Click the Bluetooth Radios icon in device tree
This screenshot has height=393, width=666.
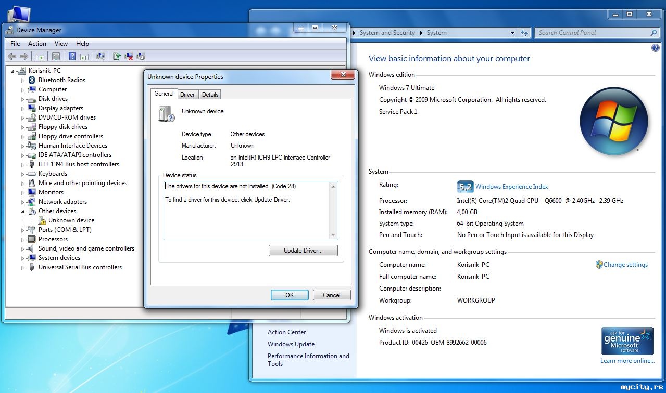(x=32, y=80)
